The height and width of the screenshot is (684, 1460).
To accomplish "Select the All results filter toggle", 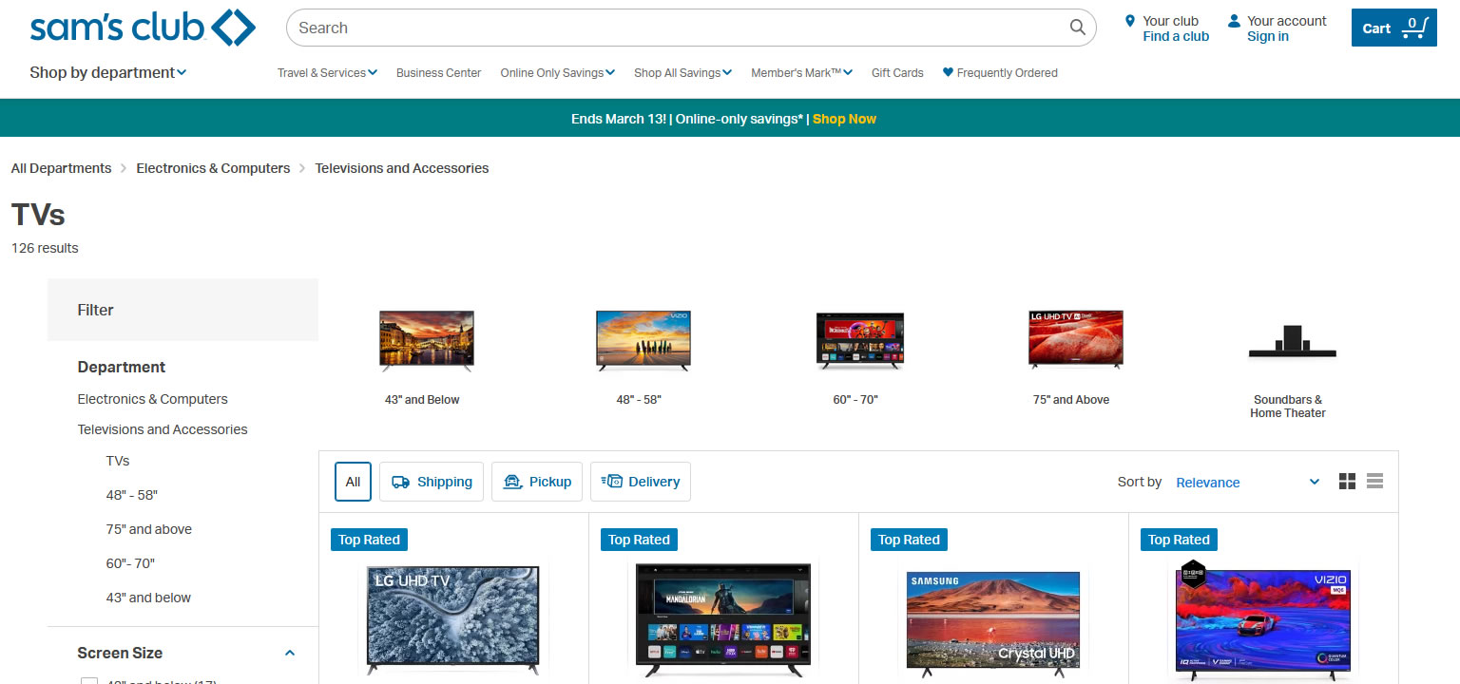I will tap(353, 482).
